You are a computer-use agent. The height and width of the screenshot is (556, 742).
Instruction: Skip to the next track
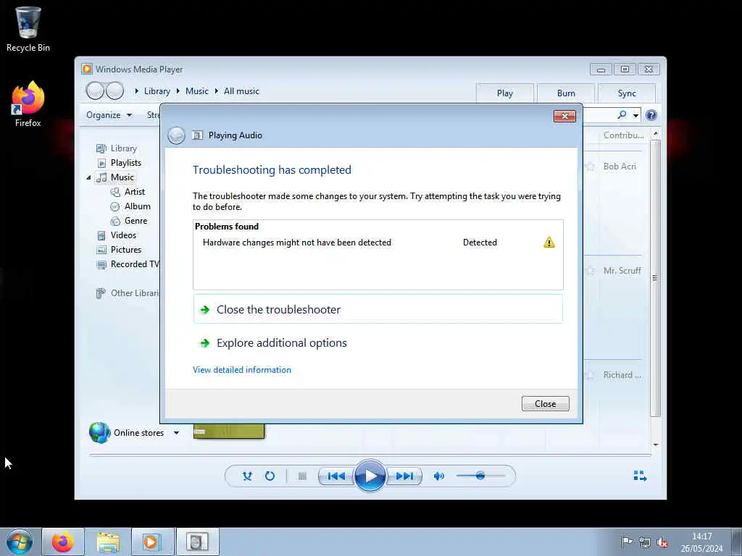tap(404, 476)
